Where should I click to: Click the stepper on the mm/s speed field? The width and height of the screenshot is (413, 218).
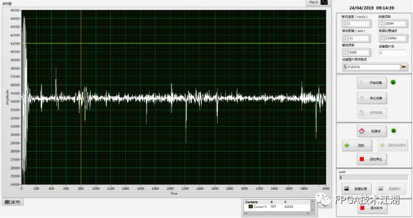345,24
